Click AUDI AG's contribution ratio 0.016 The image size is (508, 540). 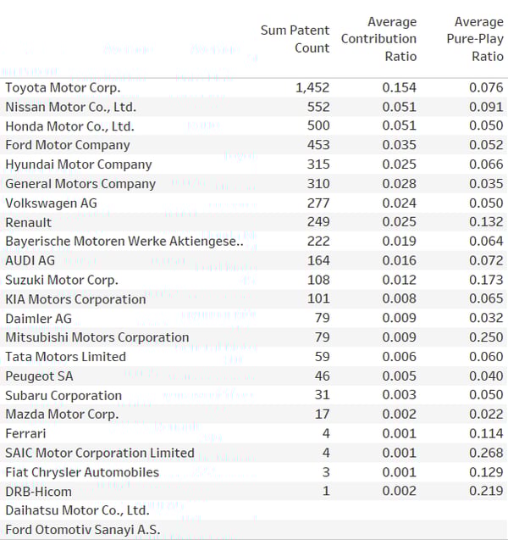(x=400, y=260)
